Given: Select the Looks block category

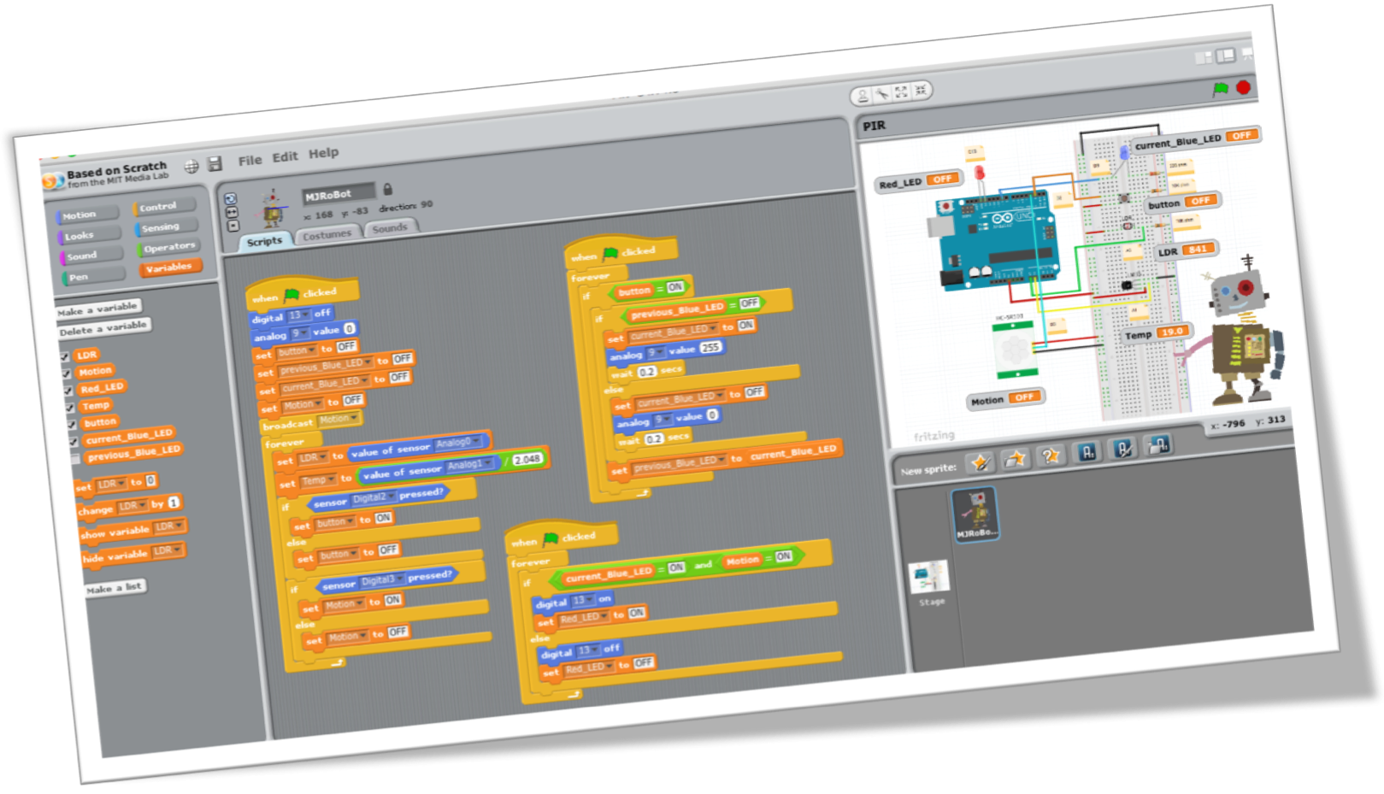Looking at the screenshot, I should [88, 235].
